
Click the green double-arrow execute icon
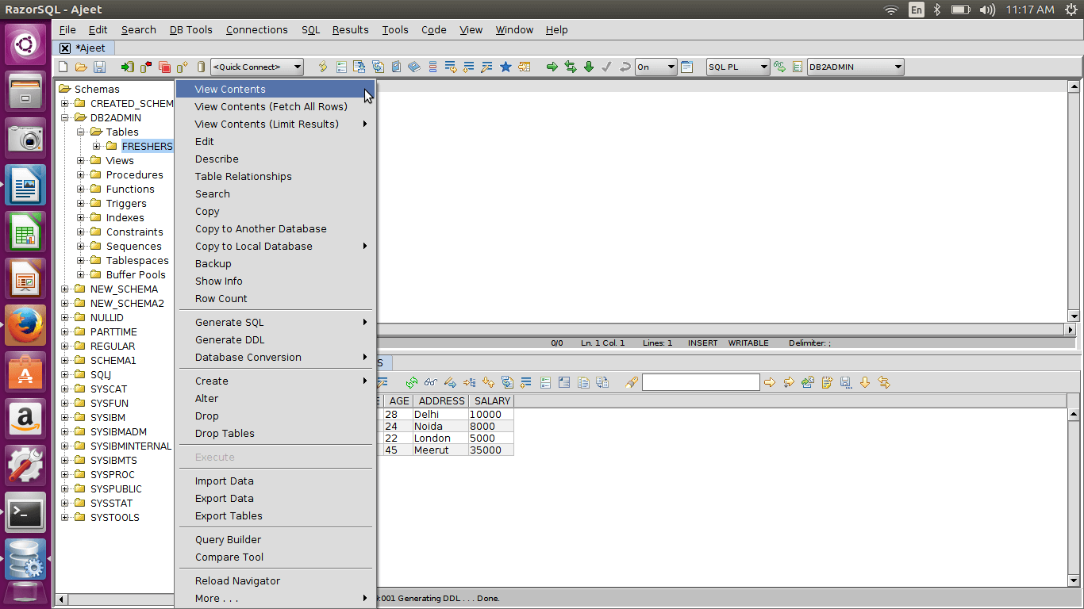pyautogui.click(x=571, y=67)
